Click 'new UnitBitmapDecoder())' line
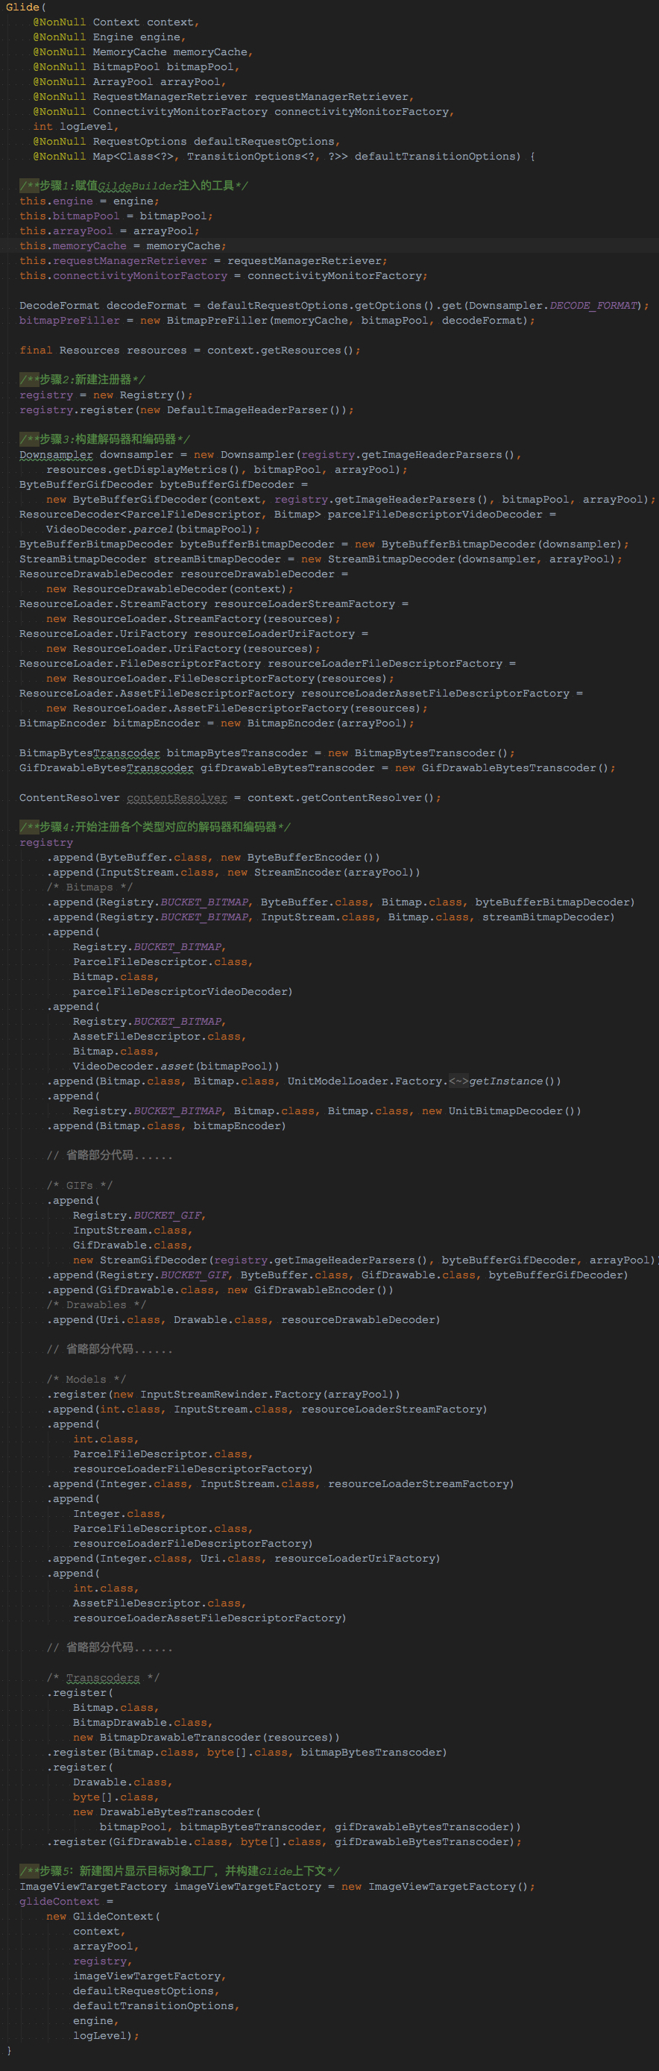Viewport: 659px width, 2071px height. click(327, 1111)
